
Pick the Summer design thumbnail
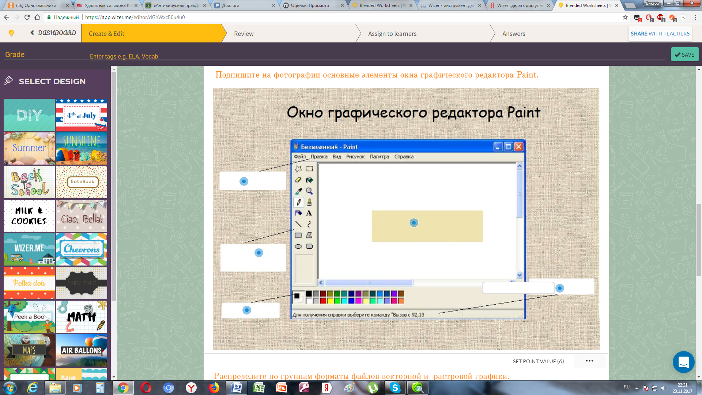[x=29, y=148]
